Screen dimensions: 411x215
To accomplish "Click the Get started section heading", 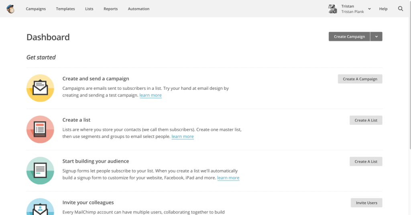I will click(41, 57).
